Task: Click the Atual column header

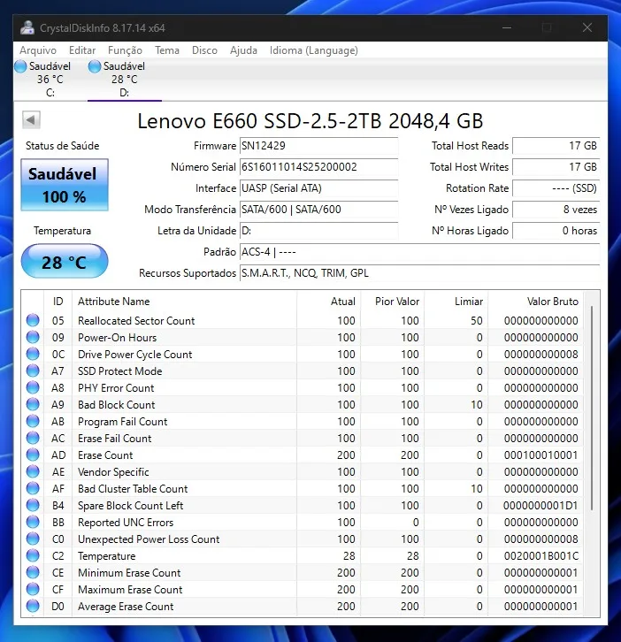Action: point(328,302)
